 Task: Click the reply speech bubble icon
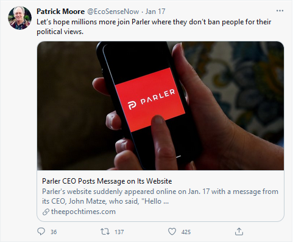(41, 232)
